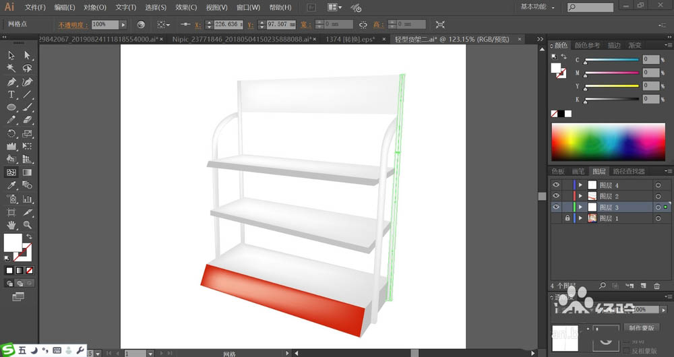This screenshot has width=674, height=357.
Task: Click the target circle of 图层 4
Action: [658, 185]
